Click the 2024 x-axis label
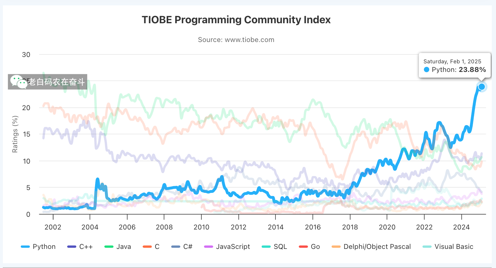Screen dimensions: 496x268 click(462, 227)
